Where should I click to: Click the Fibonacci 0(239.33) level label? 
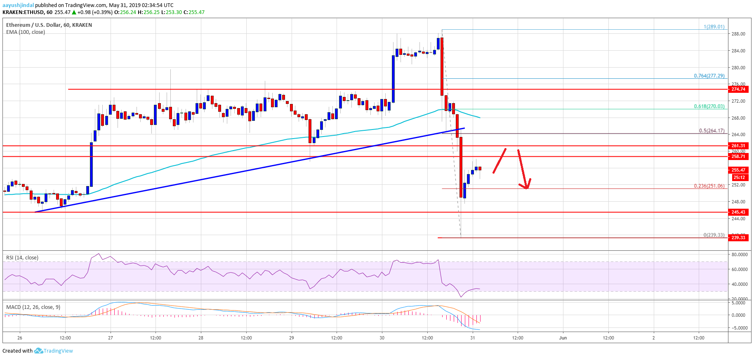(x=714, y=235)
